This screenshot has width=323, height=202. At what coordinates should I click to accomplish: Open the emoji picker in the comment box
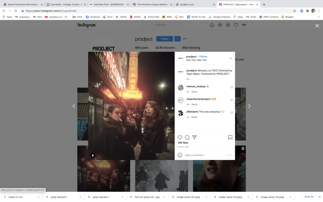coord(180,155)
